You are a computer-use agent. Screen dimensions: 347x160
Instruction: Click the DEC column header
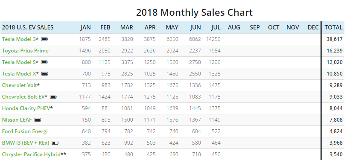313,27
